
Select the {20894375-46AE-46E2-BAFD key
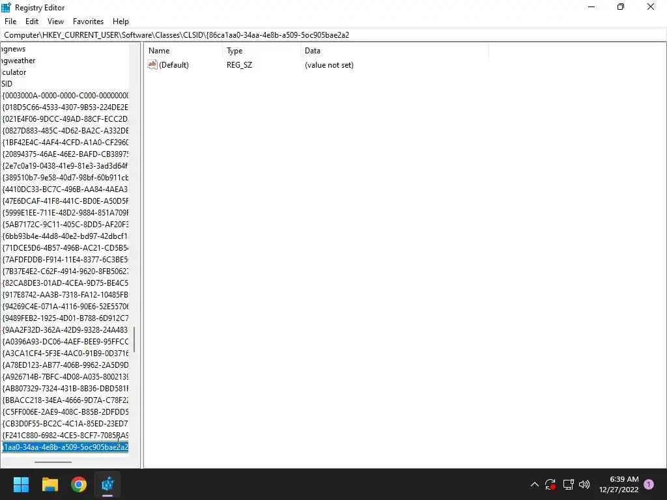click(x=65, y=154)
